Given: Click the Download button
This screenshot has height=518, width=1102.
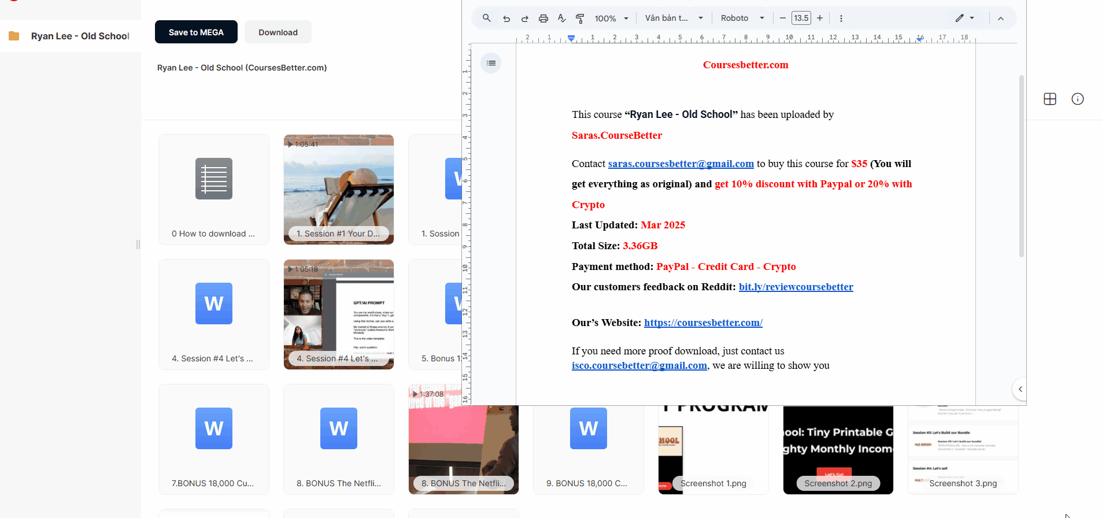Looking at the screenshot, I should coord(278,32).
